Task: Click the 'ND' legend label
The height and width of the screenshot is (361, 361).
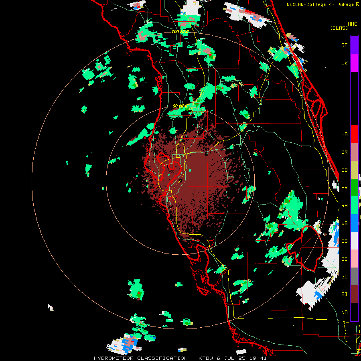Action: 344,312
